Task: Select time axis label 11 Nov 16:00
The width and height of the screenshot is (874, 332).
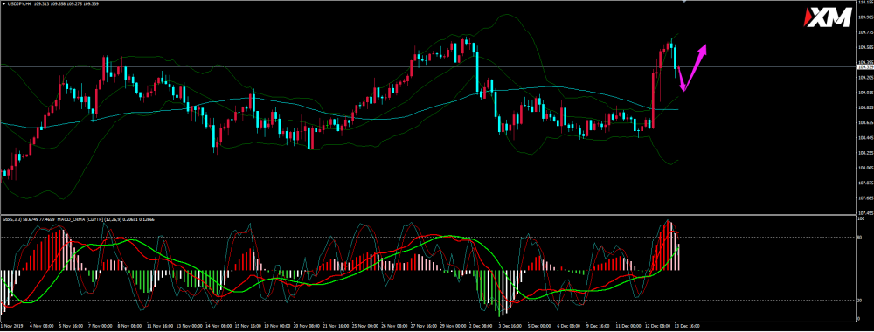Action: pos(160,326)
